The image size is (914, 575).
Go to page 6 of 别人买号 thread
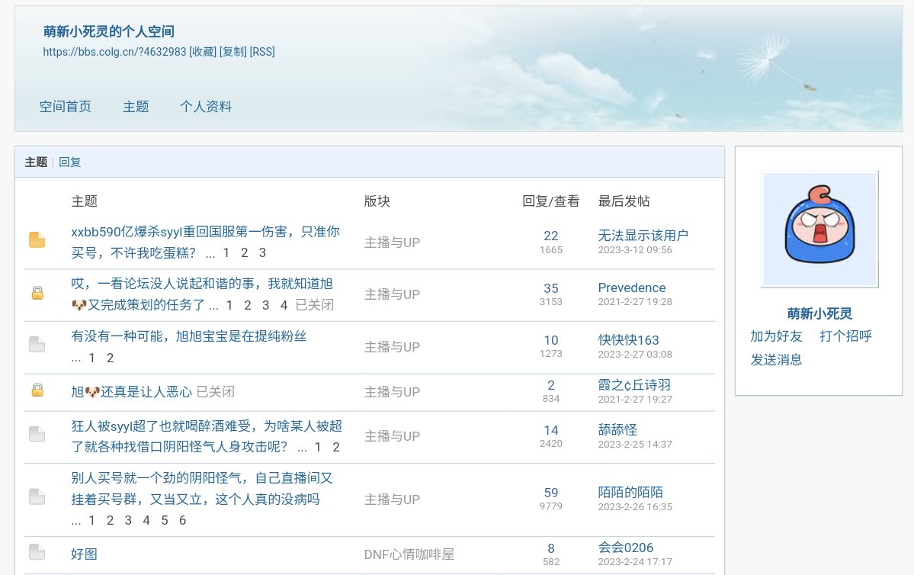(x=182, y=520)
